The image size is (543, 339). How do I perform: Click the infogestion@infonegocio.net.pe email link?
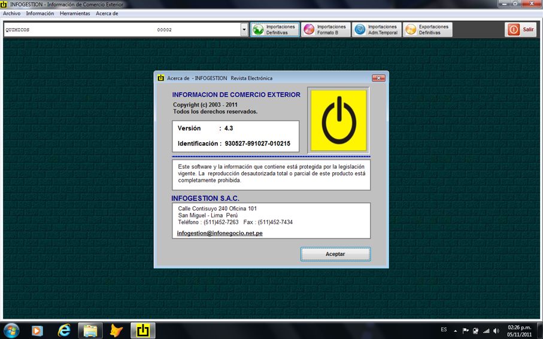[x=220, y=233]
